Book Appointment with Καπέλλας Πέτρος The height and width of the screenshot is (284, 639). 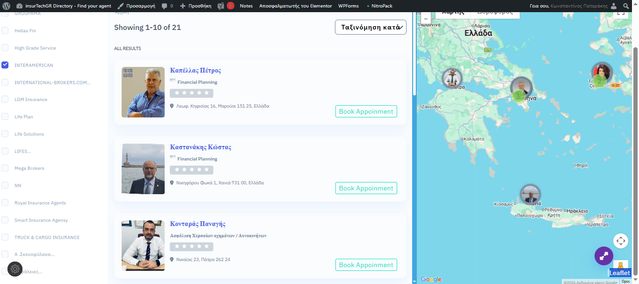pyautogui.click(x=366, y=111)
